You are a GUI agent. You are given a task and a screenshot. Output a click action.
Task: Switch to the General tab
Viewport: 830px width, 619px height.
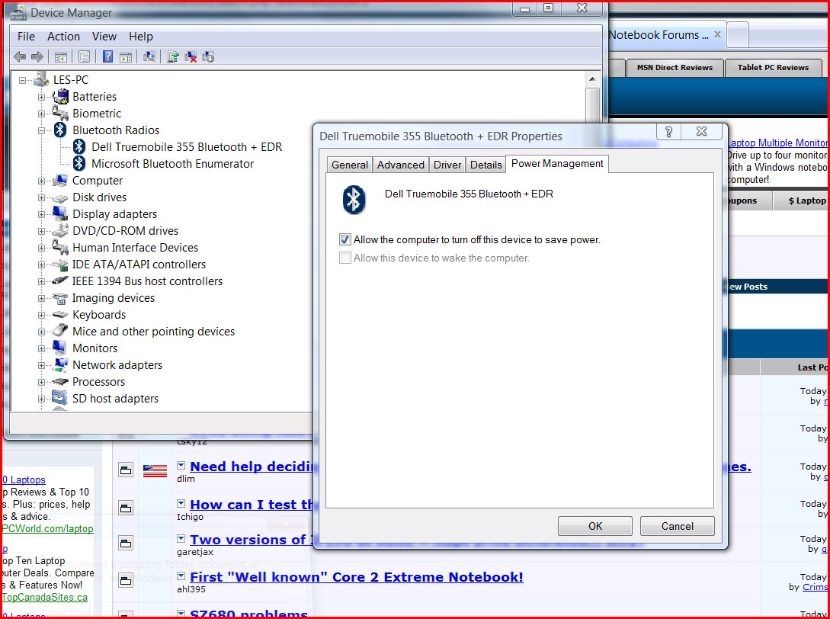point(349,165)
